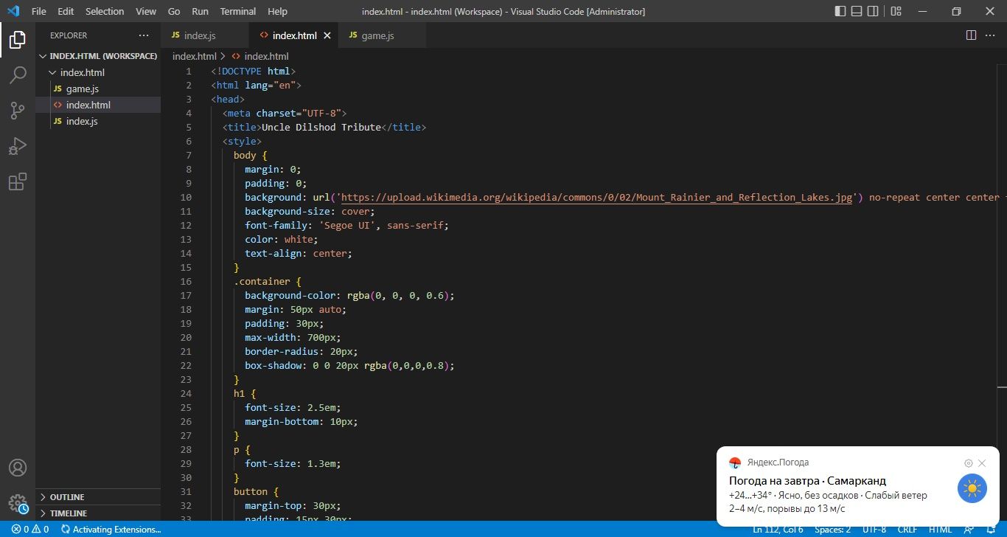Open Explorer views and more actions ellipsis
Screen dimensions: 1007x537
click(x=143, y=35)
